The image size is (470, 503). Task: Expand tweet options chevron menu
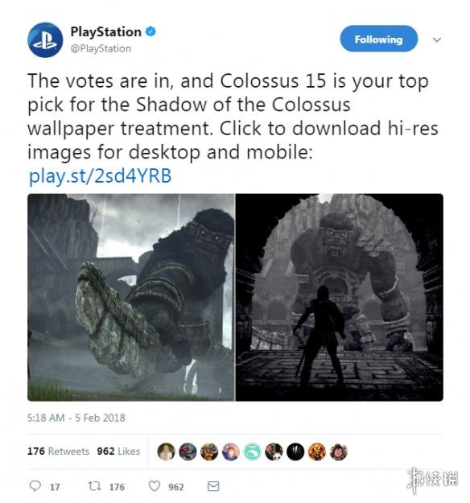[x=437, y=39]
